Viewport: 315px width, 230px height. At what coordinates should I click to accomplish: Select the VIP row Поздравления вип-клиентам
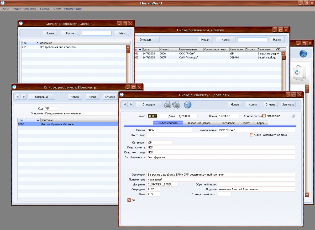[x=74, y=47]
